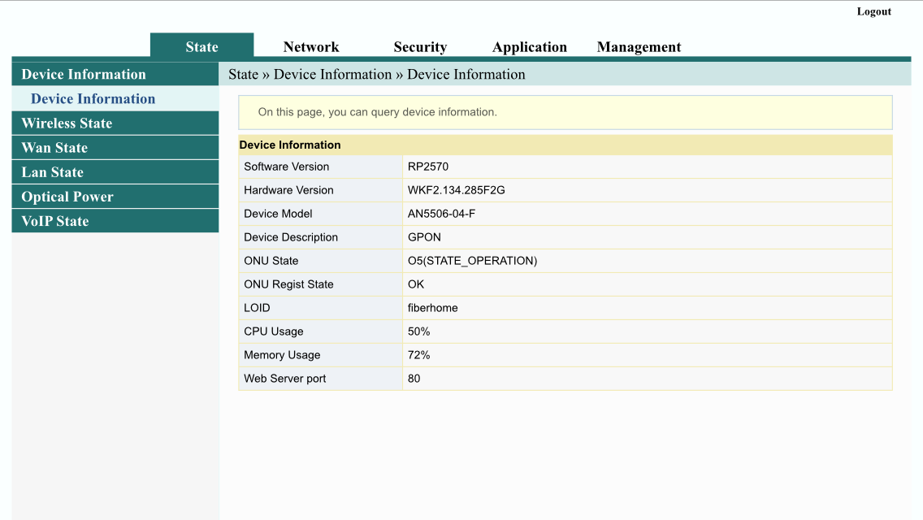Go to VoIP State
Screen dimensions: 923x520
(115, 221)
